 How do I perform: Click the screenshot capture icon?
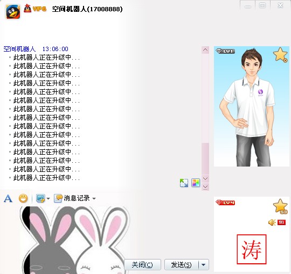40,198
